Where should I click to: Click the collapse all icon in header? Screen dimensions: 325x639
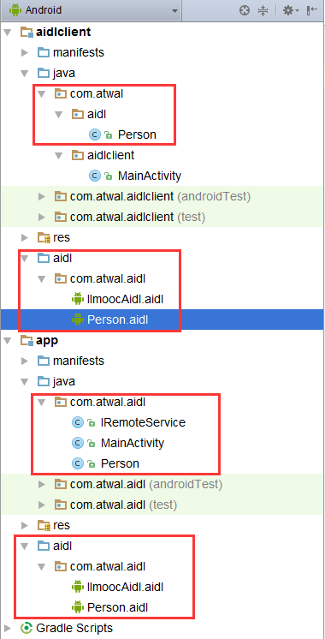263,10
